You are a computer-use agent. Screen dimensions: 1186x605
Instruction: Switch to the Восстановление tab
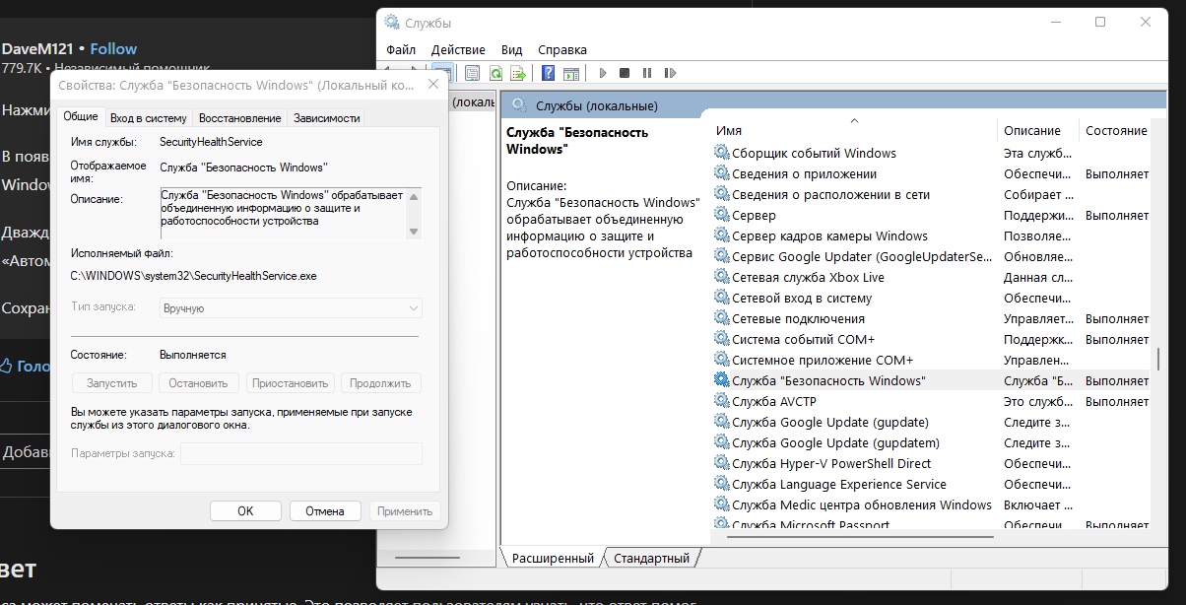(x=239, y=117)
